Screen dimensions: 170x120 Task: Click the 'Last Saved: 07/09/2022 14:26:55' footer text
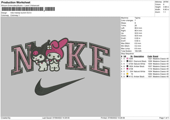[x=56, y=118]
